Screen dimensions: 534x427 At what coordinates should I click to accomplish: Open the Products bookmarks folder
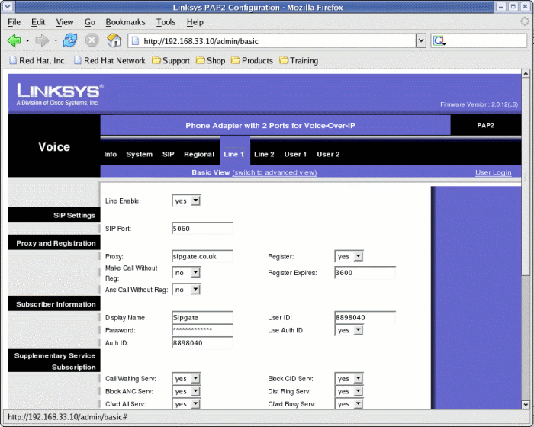[252, 60]
